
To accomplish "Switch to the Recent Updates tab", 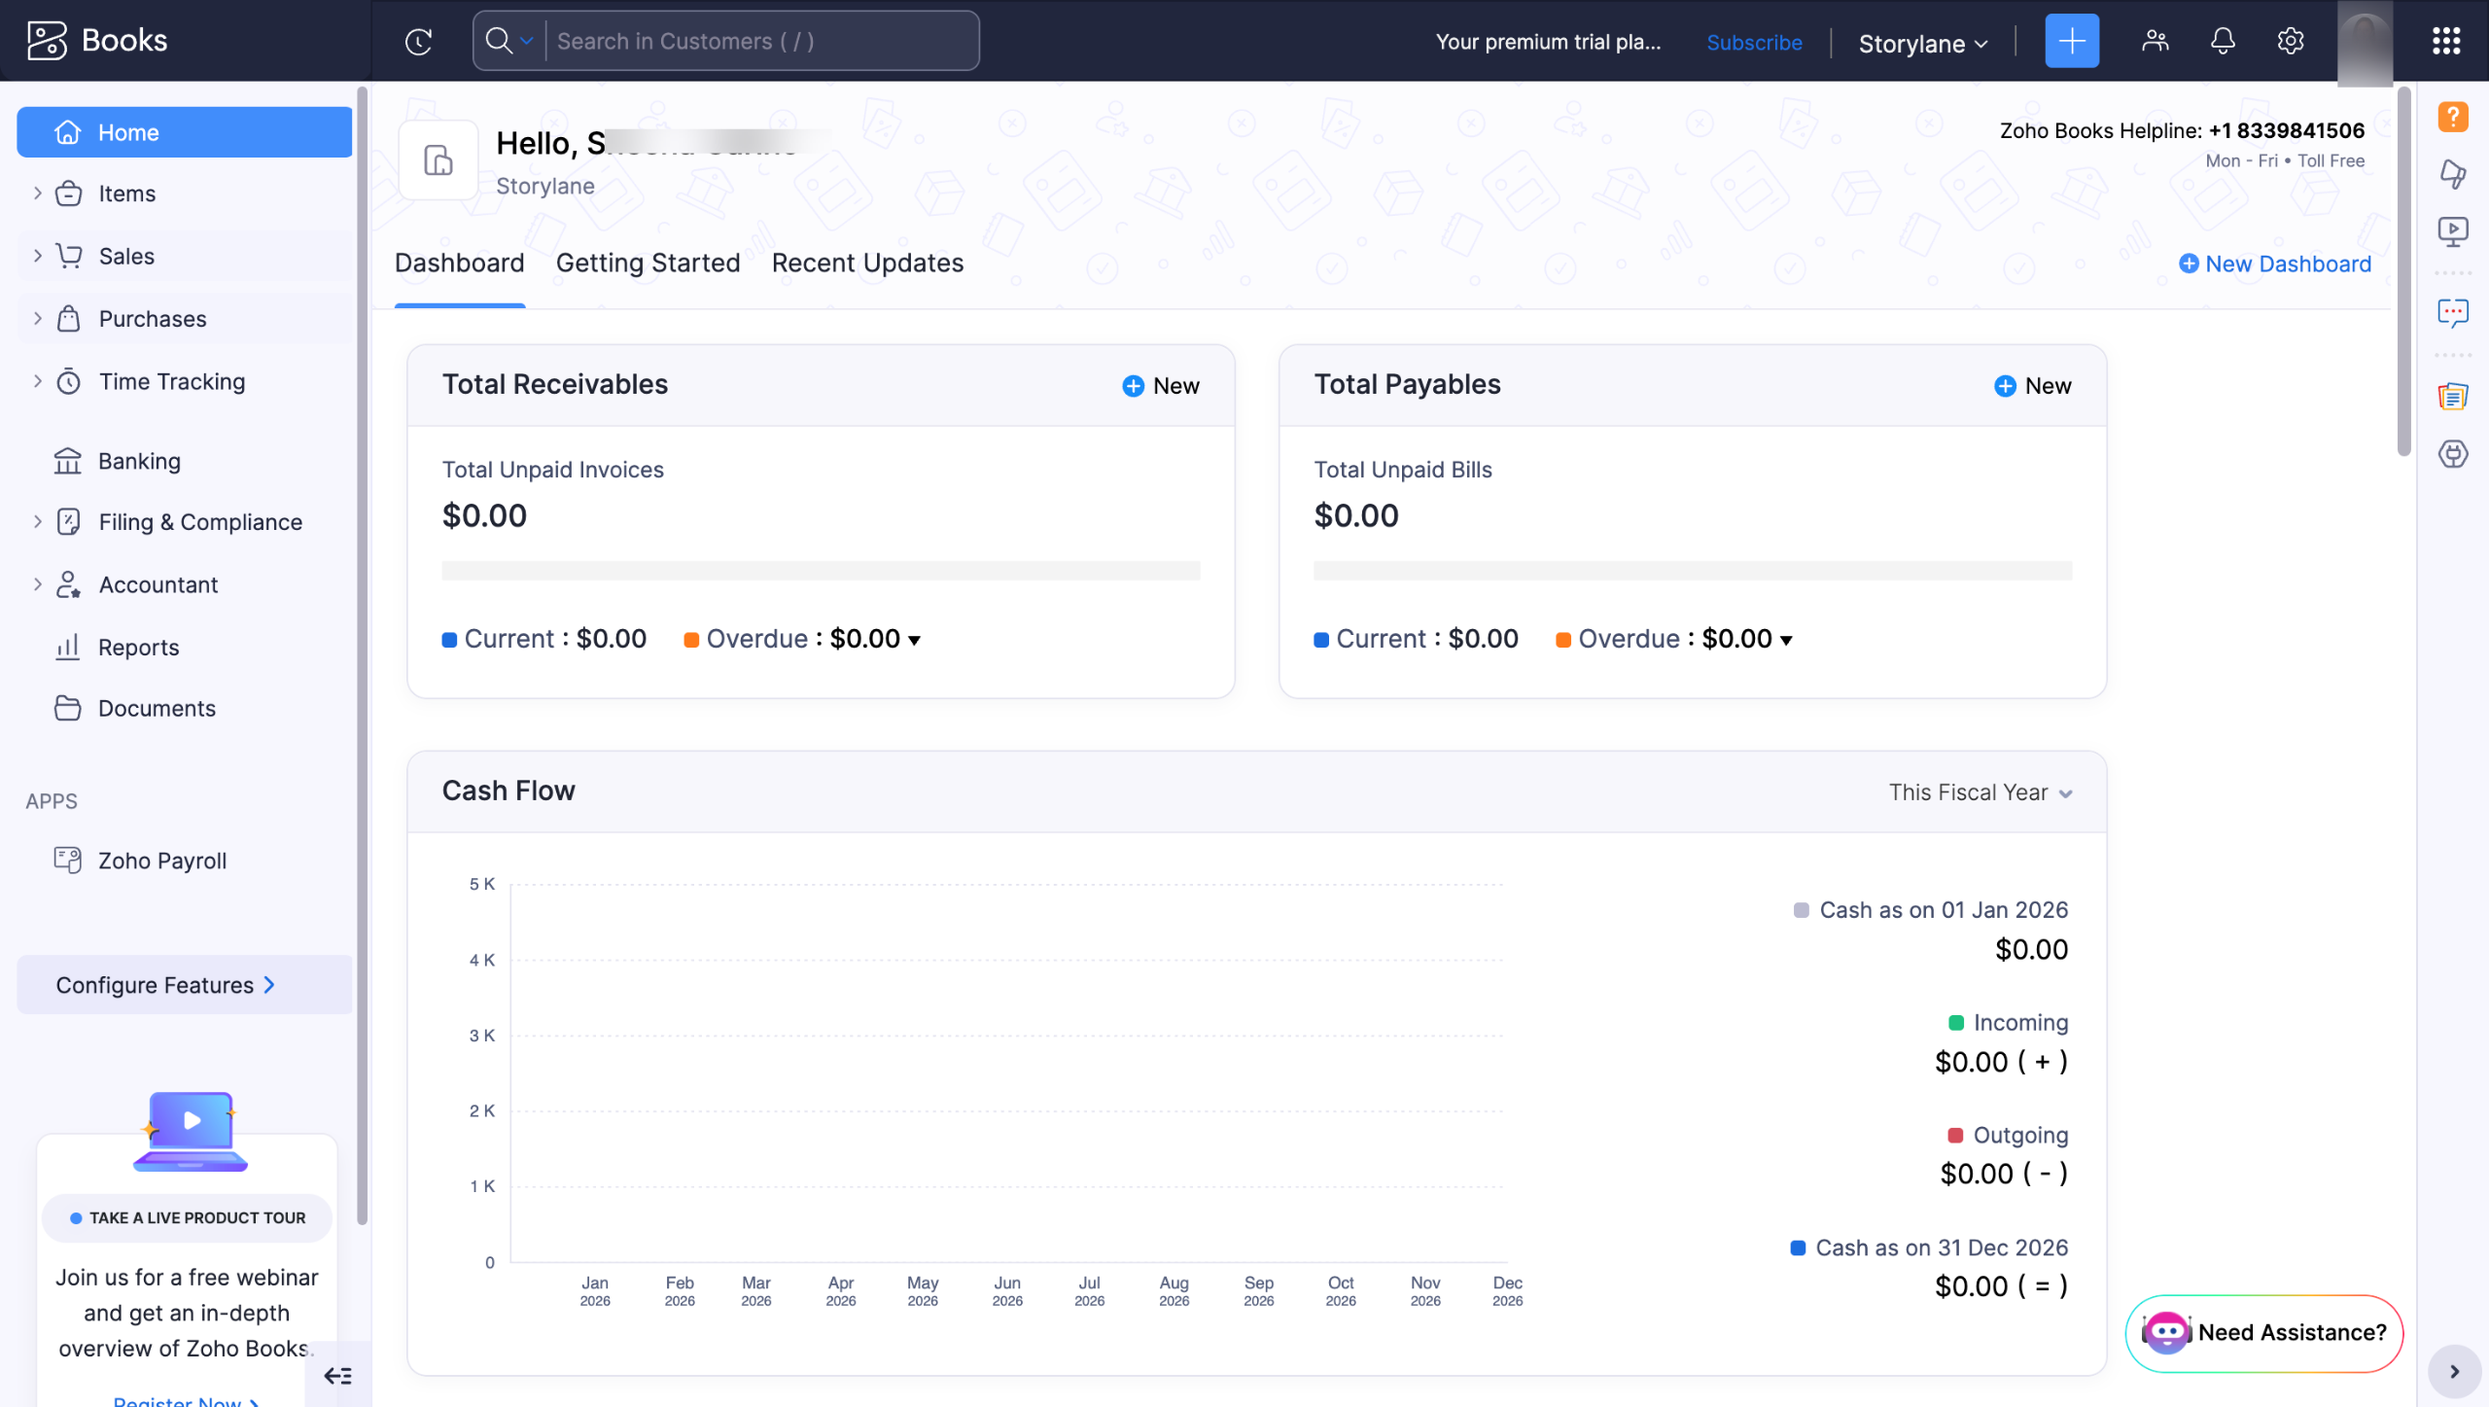I will pos(867,263).
